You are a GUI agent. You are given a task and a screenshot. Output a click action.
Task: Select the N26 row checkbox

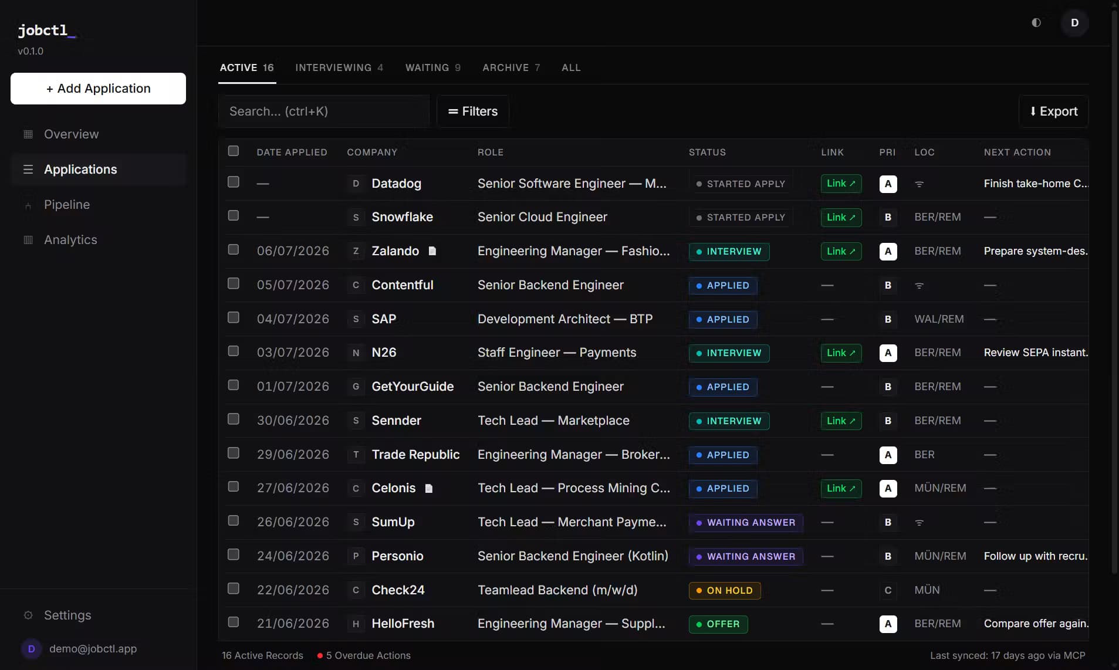234,351
